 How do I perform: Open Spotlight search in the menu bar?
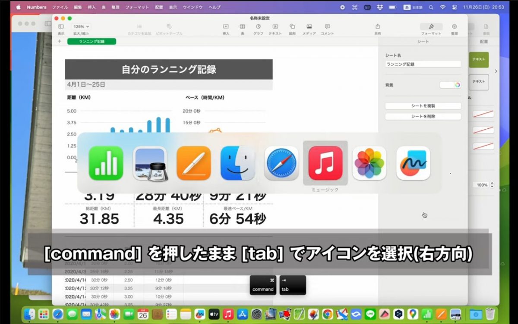[x=430, y=7]
